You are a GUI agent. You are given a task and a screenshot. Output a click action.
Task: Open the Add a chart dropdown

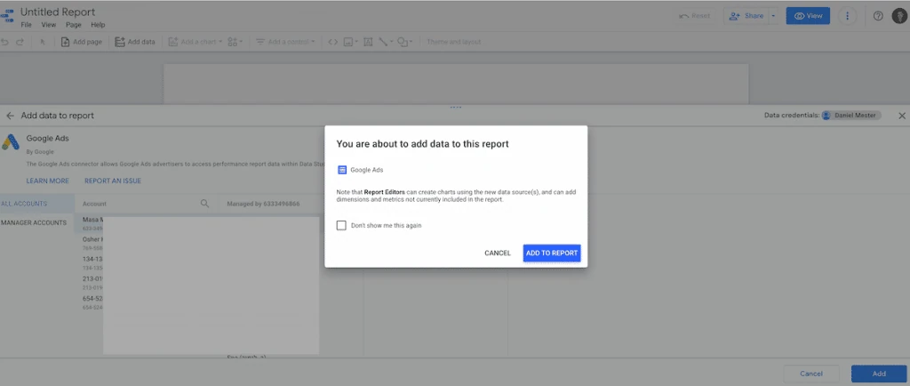pyautogui.click(x=196, y=42)
